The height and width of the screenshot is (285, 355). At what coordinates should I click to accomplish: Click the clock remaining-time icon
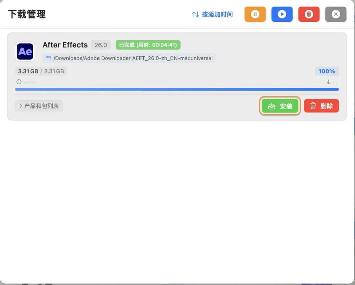pos(19,82)
